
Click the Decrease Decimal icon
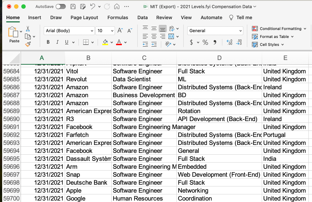tap(239, 42)
